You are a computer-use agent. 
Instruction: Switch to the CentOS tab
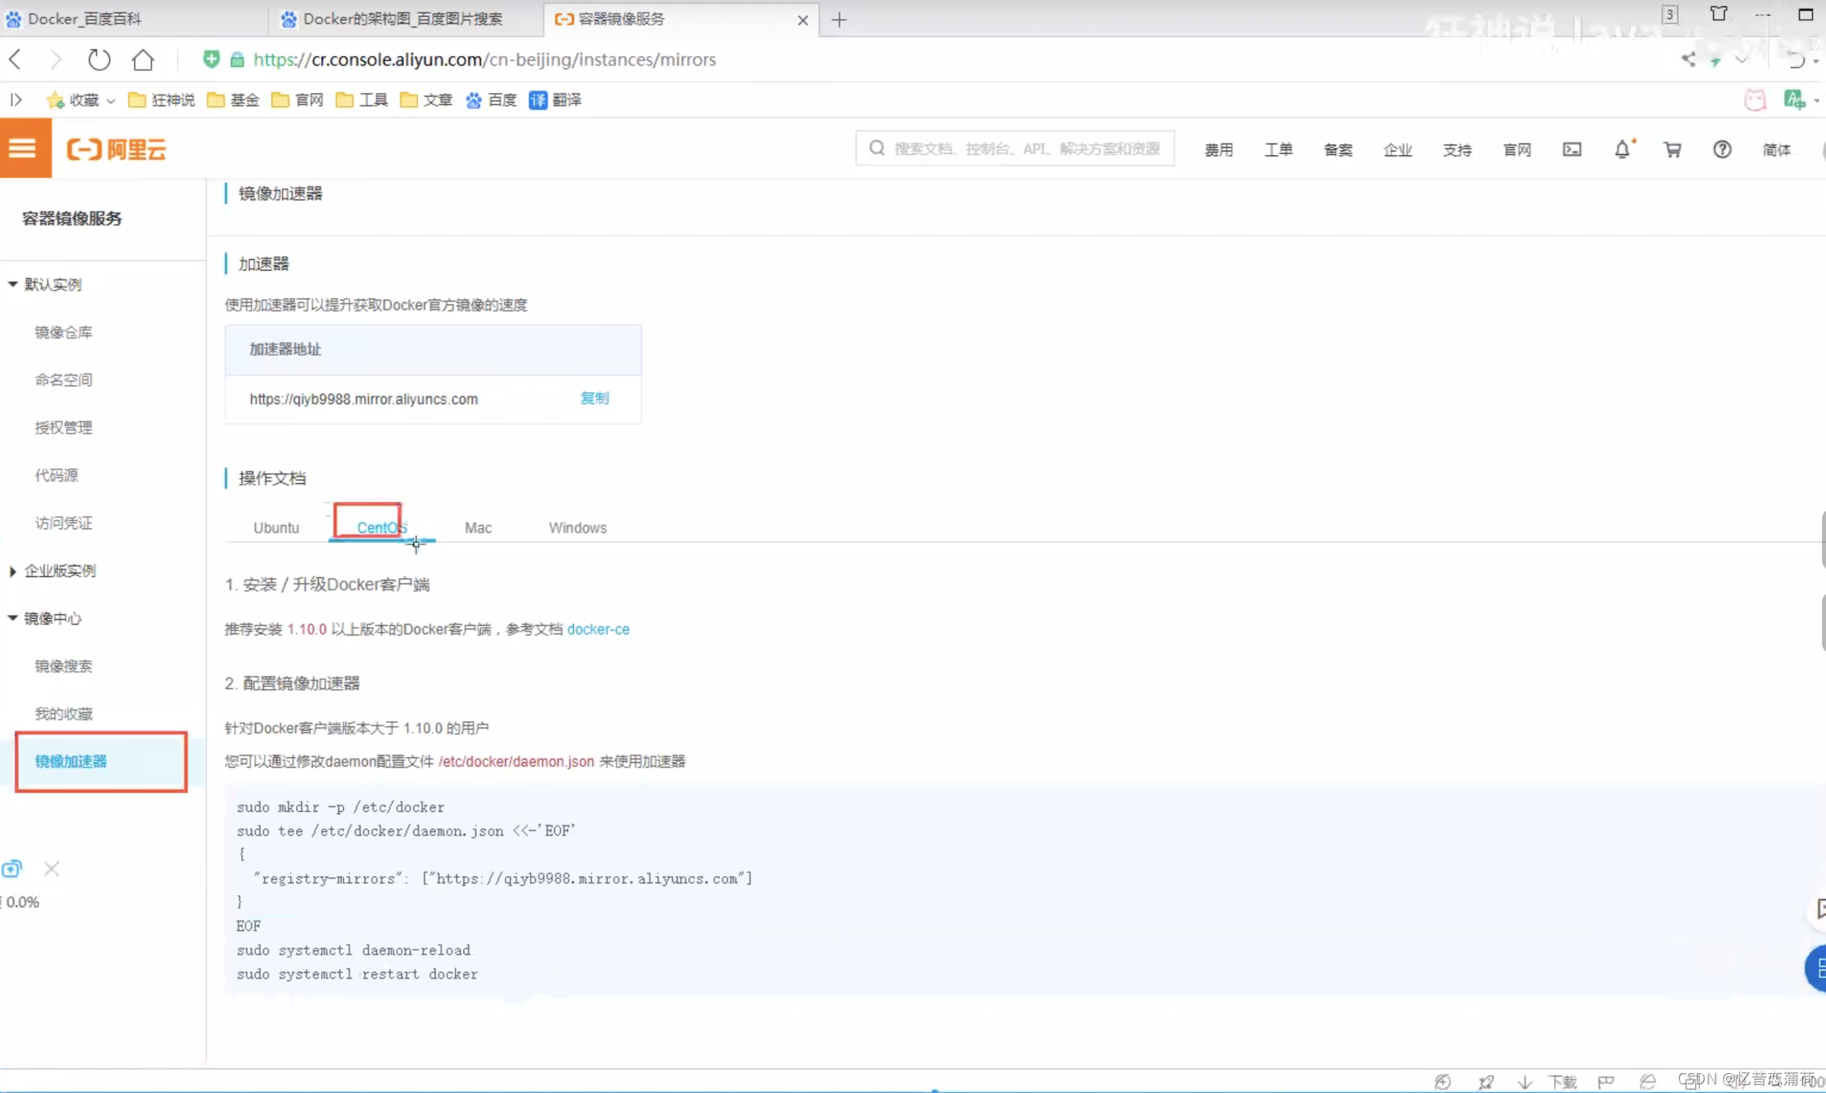[381, 527]
